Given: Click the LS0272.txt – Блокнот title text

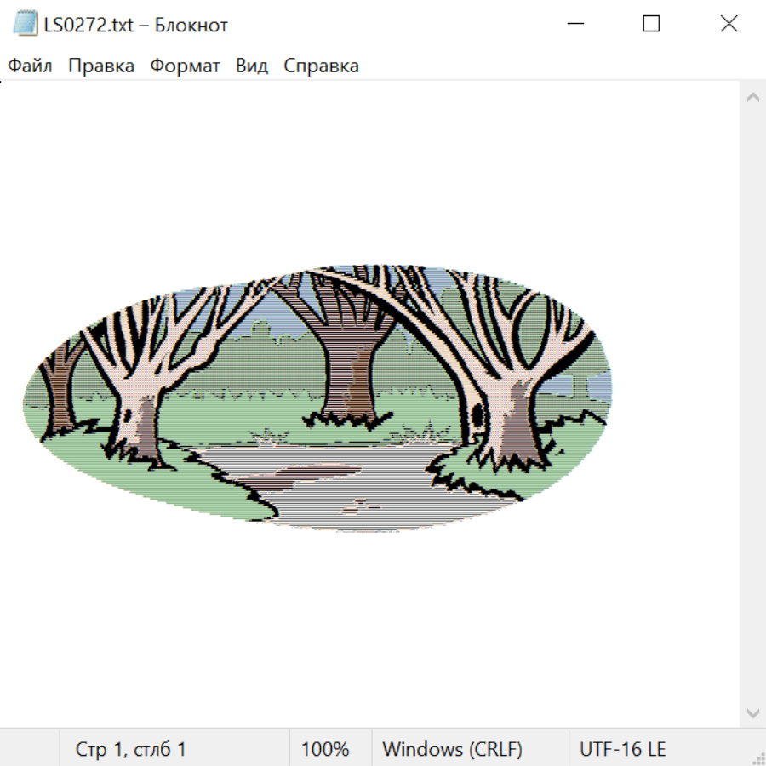Looking at the screenshot, I should coord(136,25).
